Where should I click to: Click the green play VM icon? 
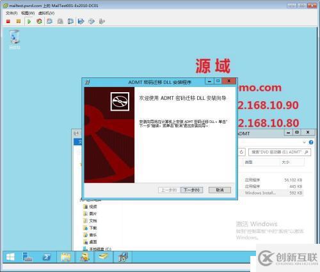(x=29, y=21)
